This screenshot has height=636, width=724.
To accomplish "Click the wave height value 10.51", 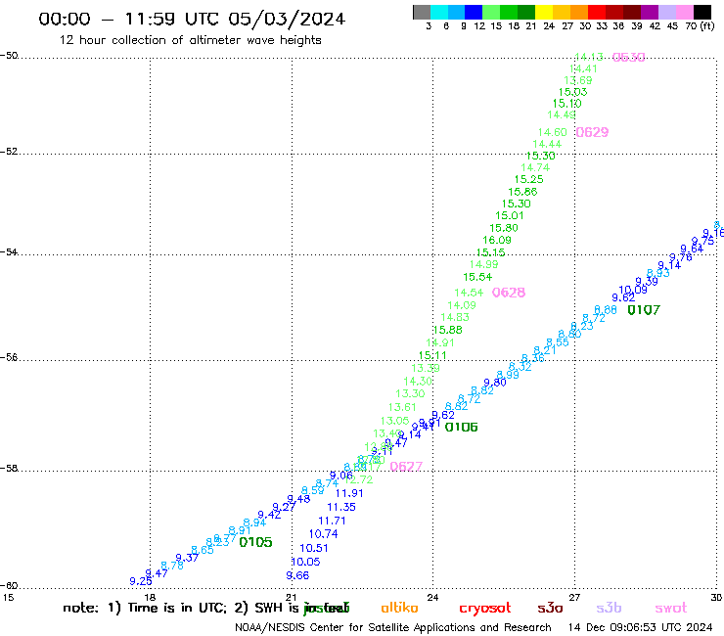I will (x=314, y=548).
